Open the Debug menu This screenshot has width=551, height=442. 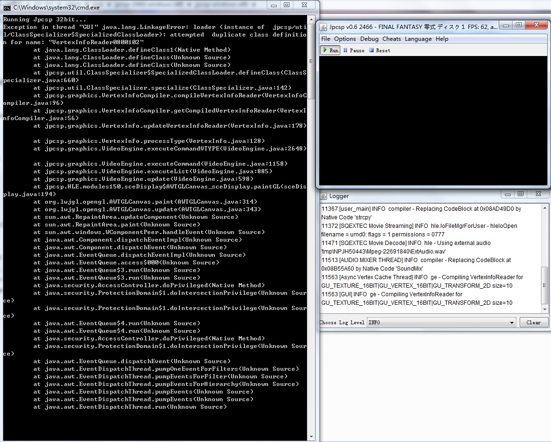click(x=369, y=39)
